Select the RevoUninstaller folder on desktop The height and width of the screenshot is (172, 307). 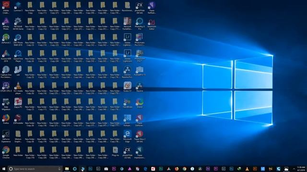128,7
